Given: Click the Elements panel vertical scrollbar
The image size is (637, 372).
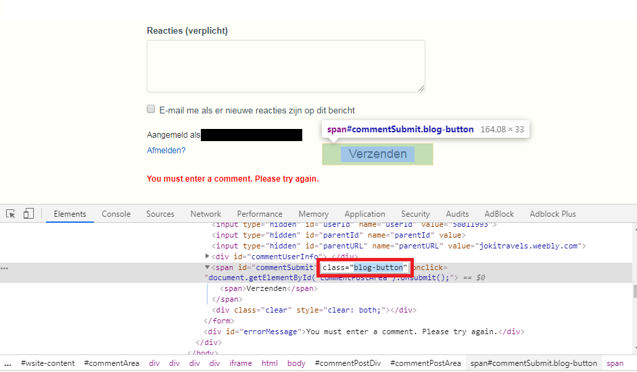Looking at the screenshot, I should pyautogui.click(x=634, y=290).
